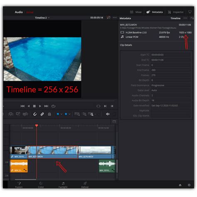
Task: Open the flag color dropdown
Action: click(62, 114)
